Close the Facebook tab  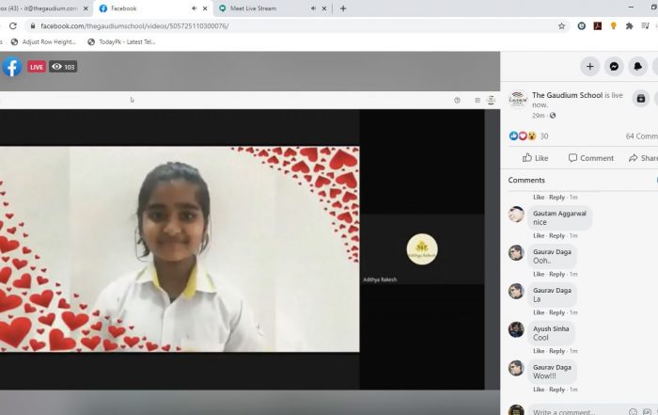pos(205,8)
